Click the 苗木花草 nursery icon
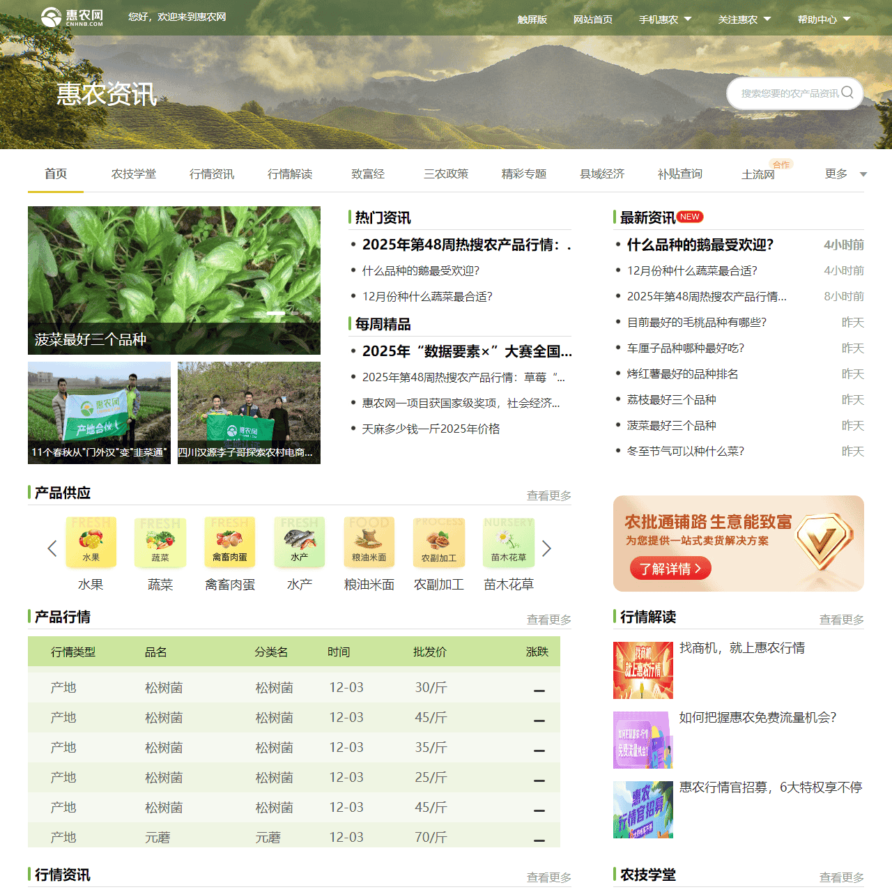 509,542
